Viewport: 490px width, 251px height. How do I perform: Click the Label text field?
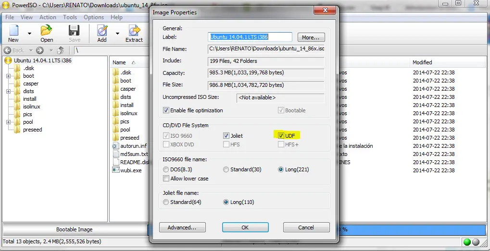(x=250, y=37)
